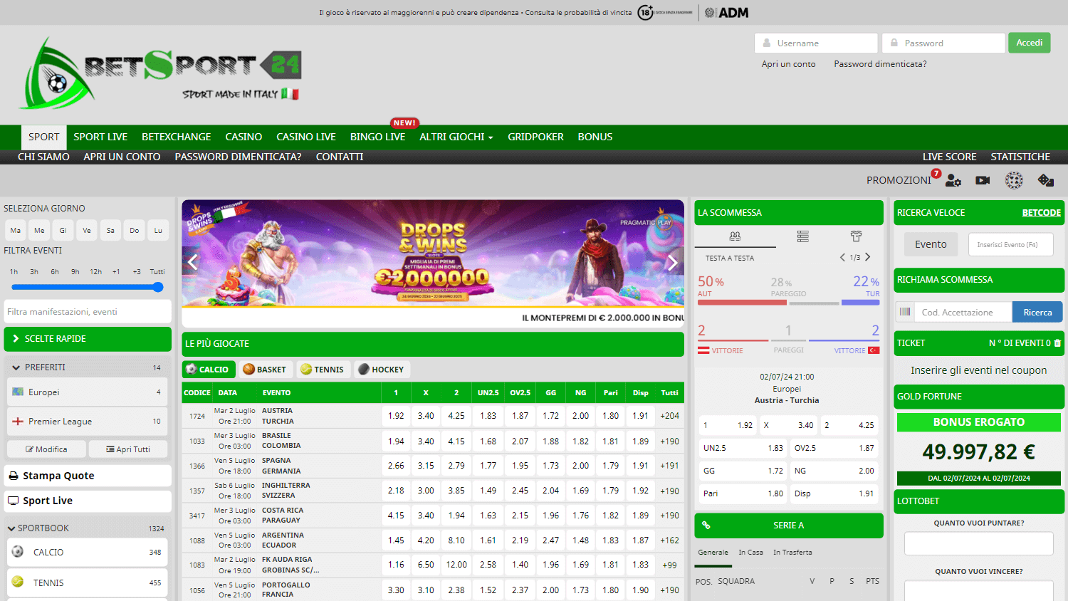The width and height of the screenshot is (1068, 601).
Task: Click the barcode icon beside Cod. Accettazione
Action: pyautogui.click(x=905, y=312)
